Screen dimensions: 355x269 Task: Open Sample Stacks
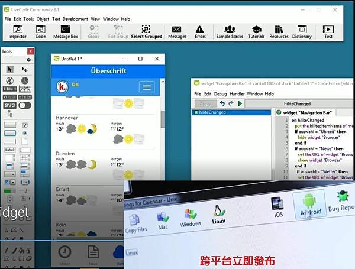point(230,32)
